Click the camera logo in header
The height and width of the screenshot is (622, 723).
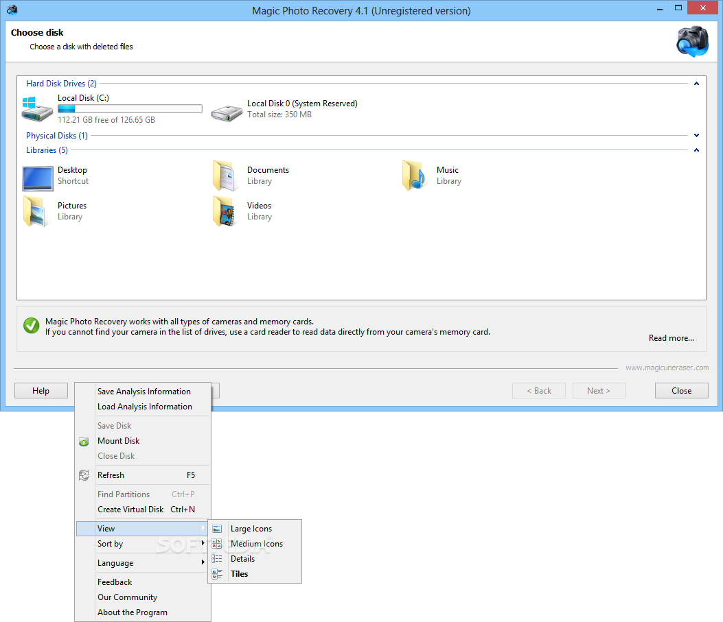[x=692, y=41]
